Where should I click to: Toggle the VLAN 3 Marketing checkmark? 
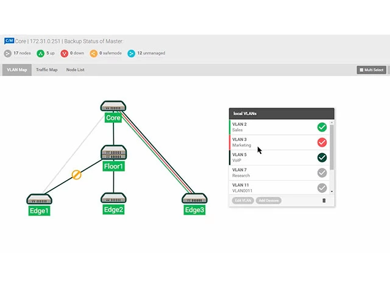tap(322, 142)
